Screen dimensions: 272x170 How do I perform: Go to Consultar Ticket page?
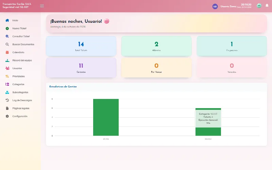20,36
